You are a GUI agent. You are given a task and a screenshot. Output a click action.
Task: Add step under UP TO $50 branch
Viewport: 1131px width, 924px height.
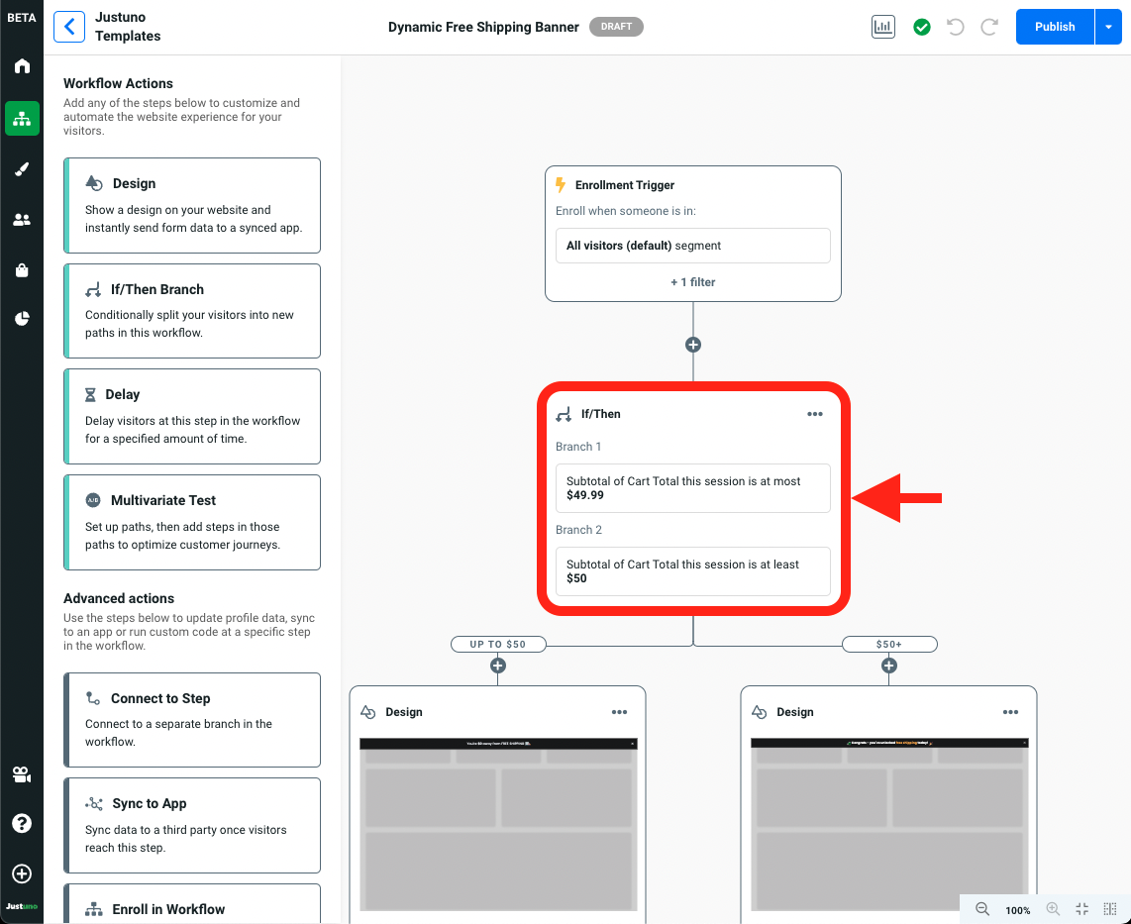498,666
